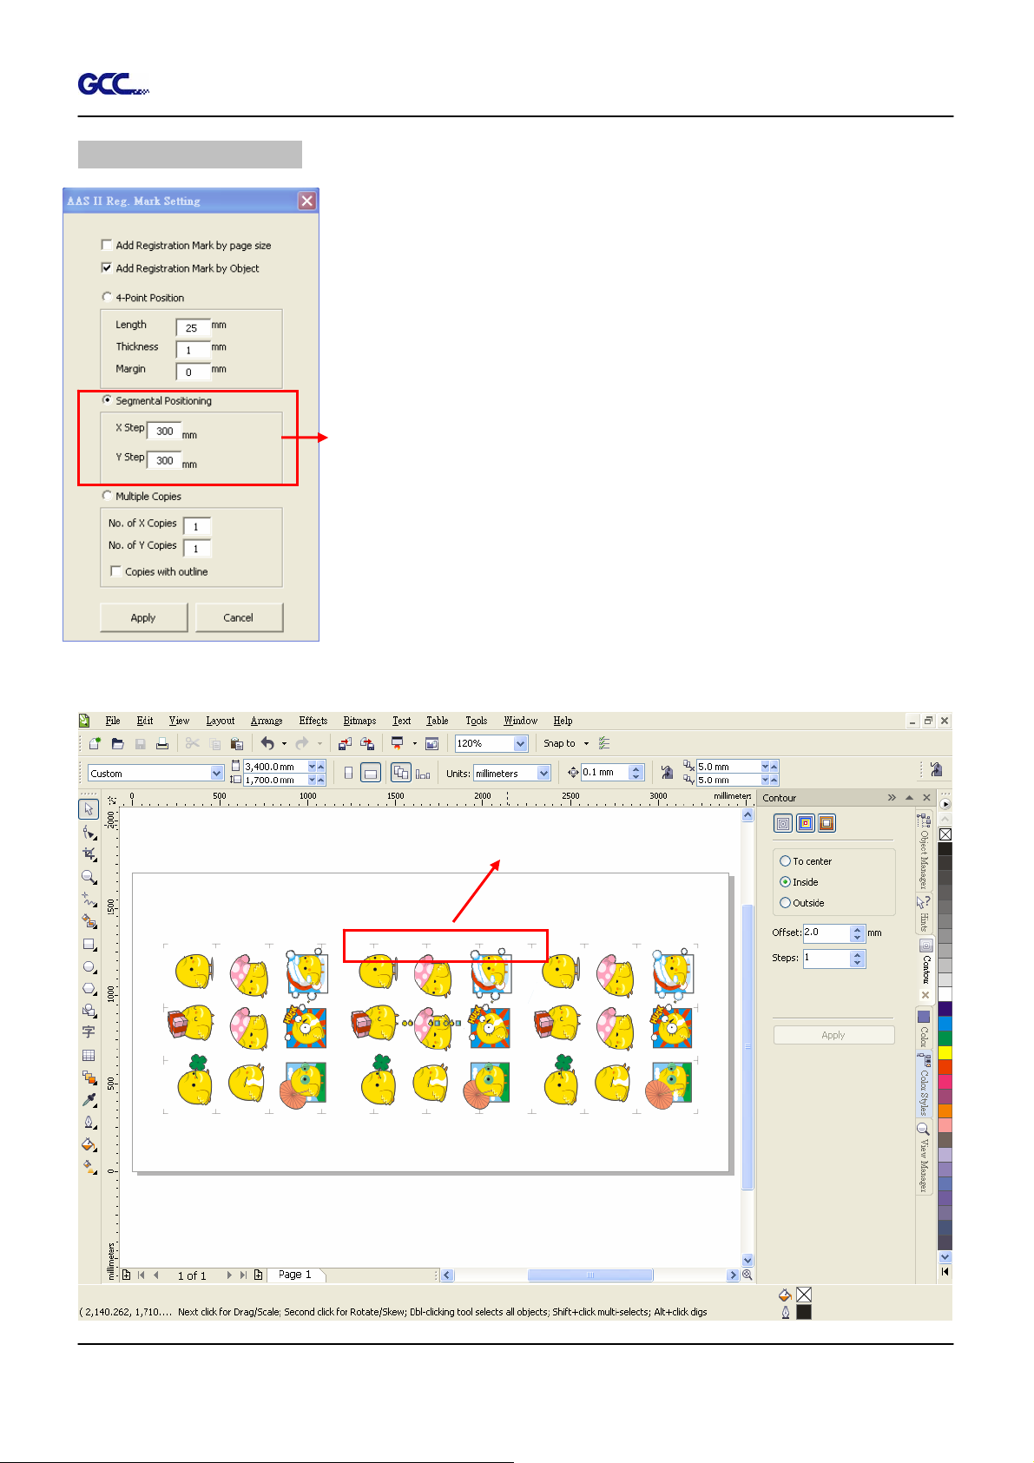Click the Open file icon
This screenshot has width=1034, height=1463.
click(117, 743)
